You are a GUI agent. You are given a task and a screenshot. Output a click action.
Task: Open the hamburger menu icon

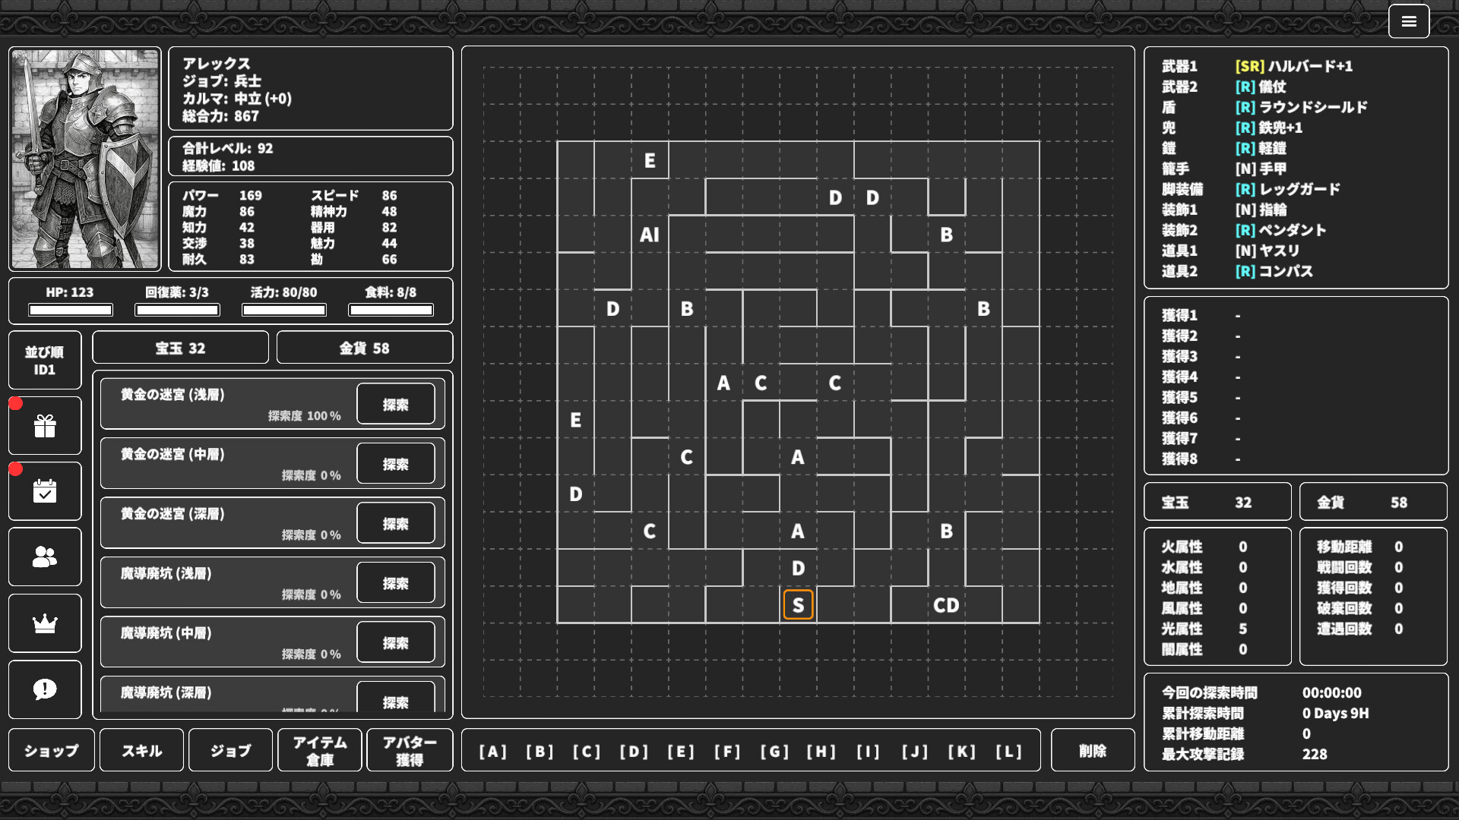pyautogui.click(x=1409, y=21)
